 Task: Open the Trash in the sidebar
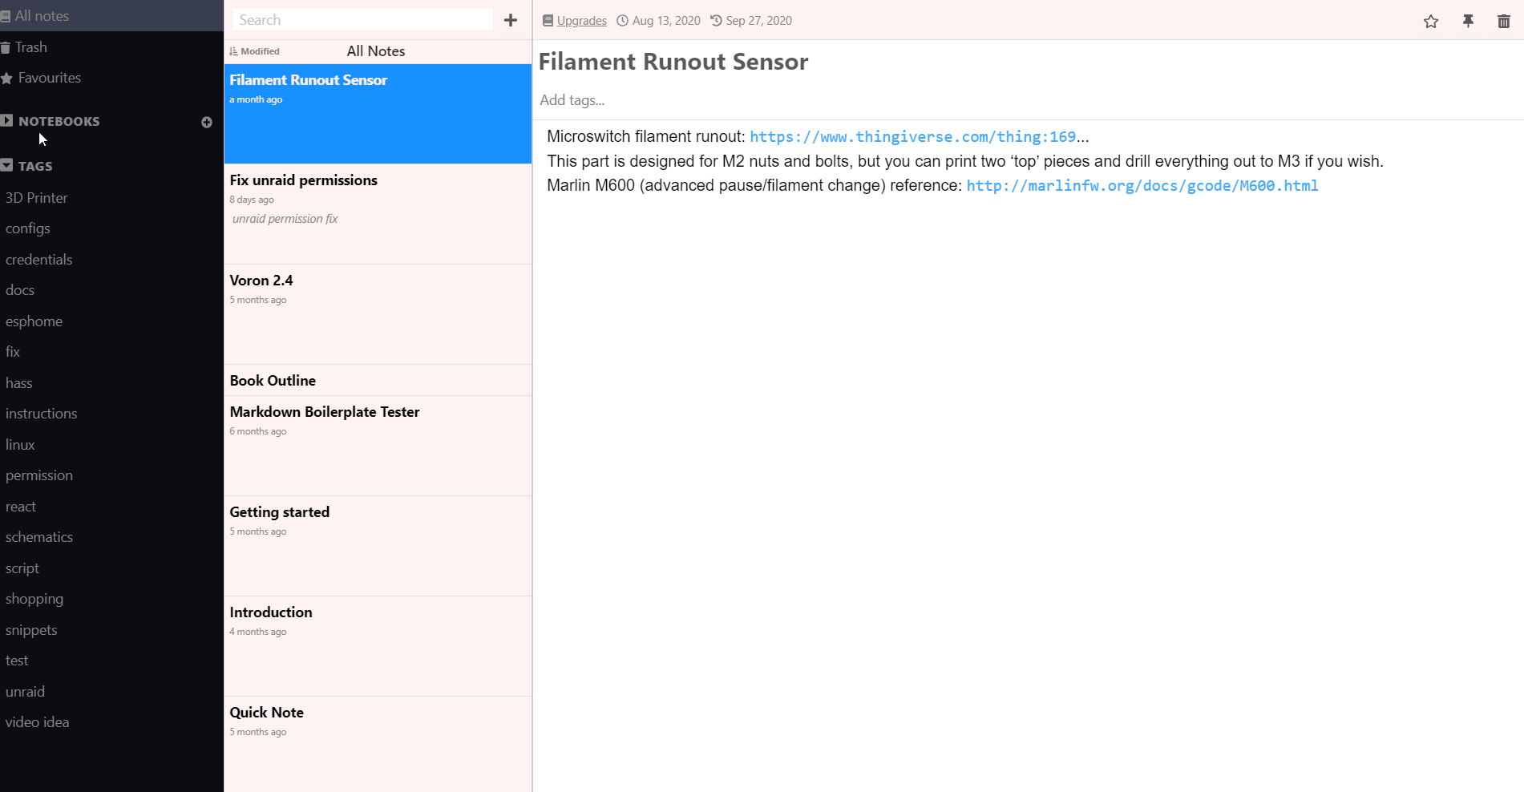tap(30, 47)
